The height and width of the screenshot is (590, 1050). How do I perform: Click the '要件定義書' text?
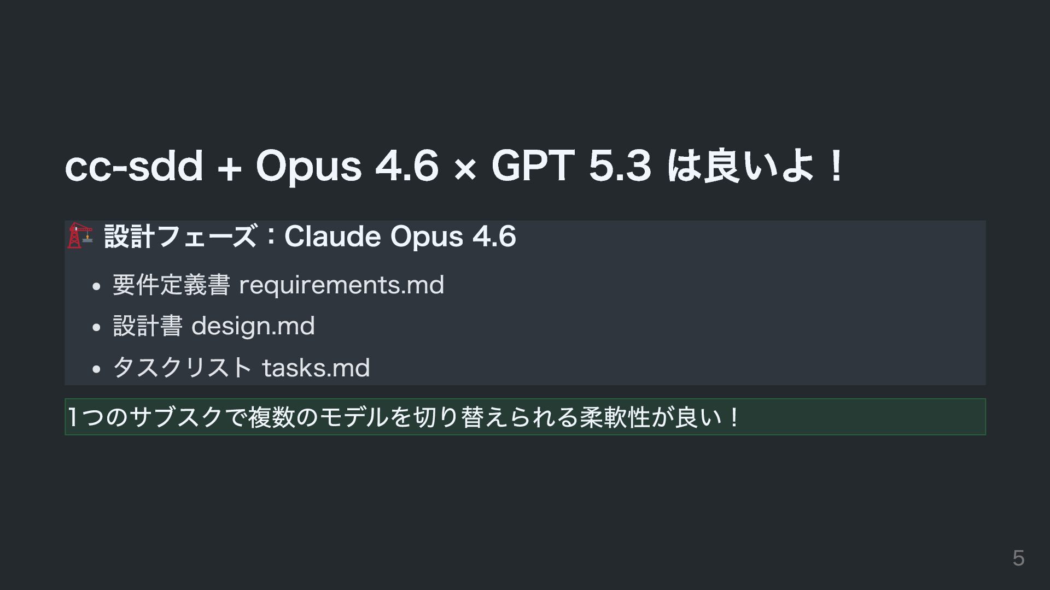(171, 285)
